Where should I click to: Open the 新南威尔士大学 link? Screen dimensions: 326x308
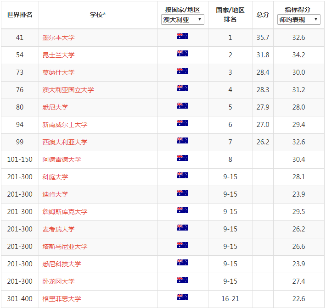[x=65, y=125]
